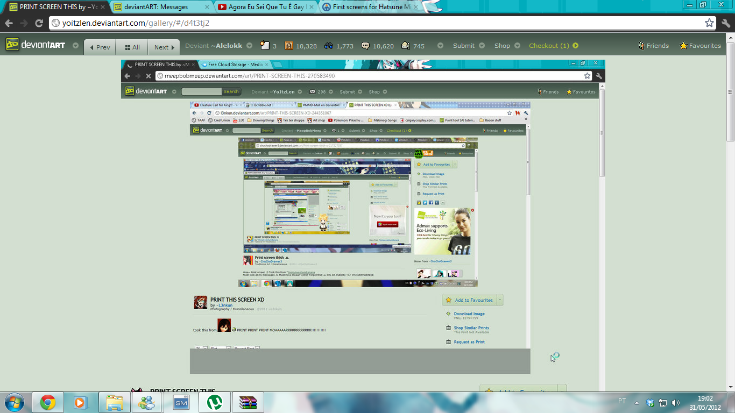Open the Shop menu
735x413 pixels.
click(x=502, y=46)
